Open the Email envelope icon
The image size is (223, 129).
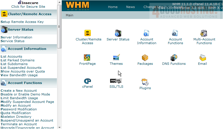click(202, 58)
